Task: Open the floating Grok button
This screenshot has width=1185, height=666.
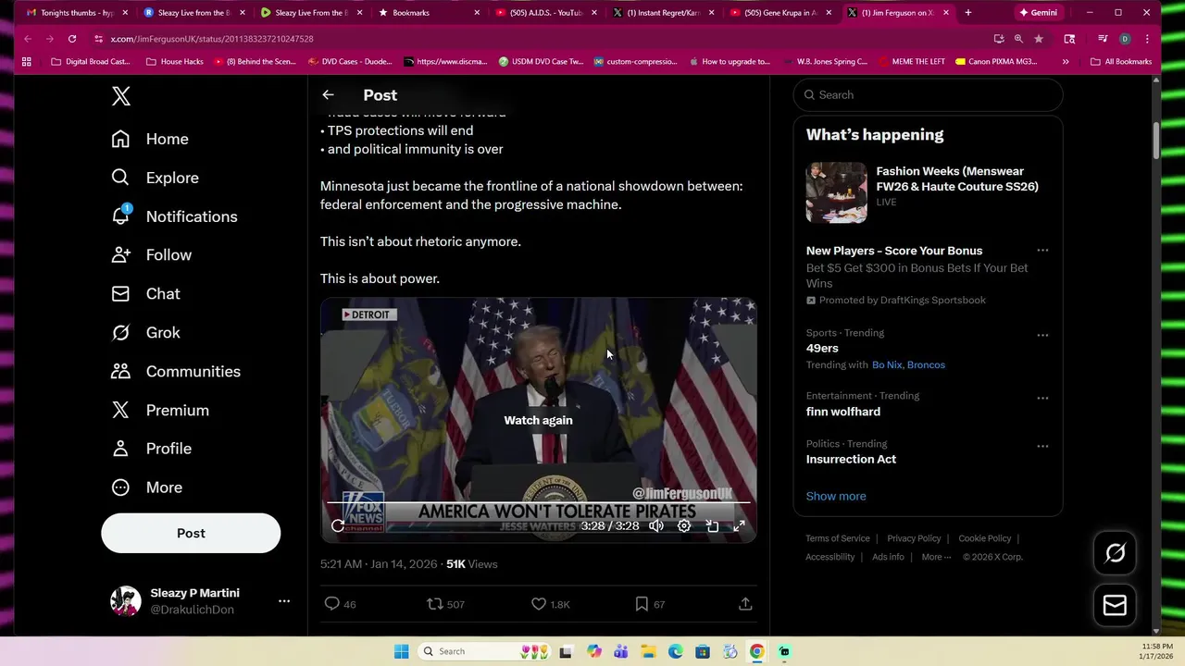Action: (x=1115, y=553)
